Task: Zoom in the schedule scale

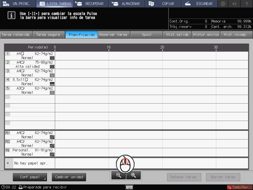Action: [133, 175]
